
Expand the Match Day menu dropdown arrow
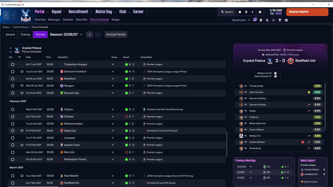coord(115,12)
